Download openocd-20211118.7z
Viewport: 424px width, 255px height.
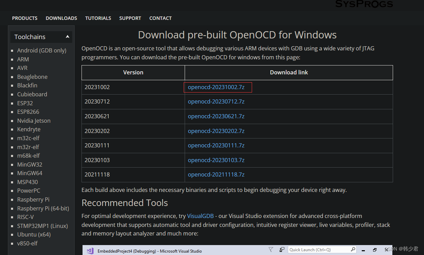pos(216,174)
